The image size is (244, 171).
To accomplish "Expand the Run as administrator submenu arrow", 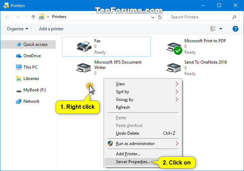I will pyautogui.click(x=177, y=144).
